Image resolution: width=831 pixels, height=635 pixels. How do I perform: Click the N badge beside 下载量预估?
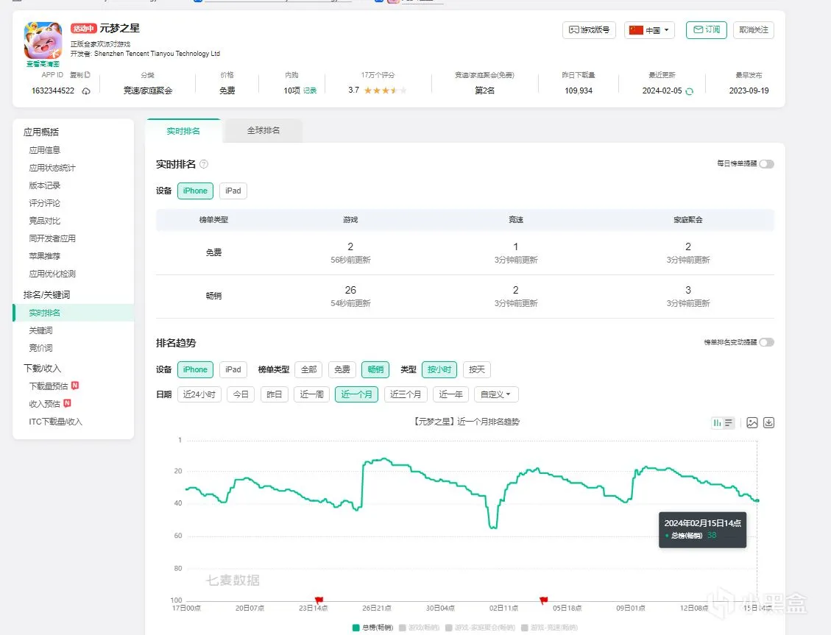(75, 386)
